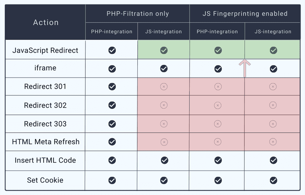This screenshot has height=195, width=305.
Task: Click the Redirect 301 X icon under PHP-Filtration JS-integration
Action: point(164,87)
